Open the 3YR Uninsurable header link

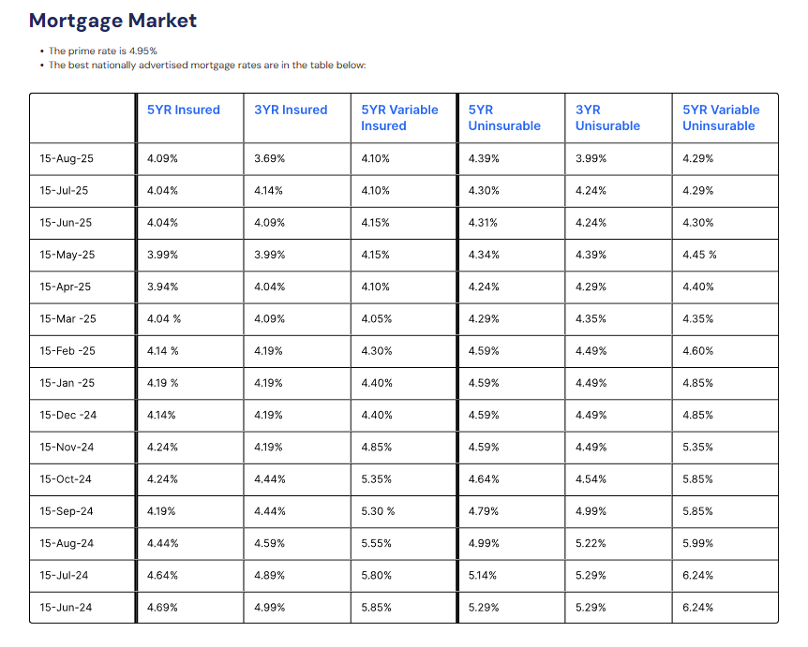point(607,118)
